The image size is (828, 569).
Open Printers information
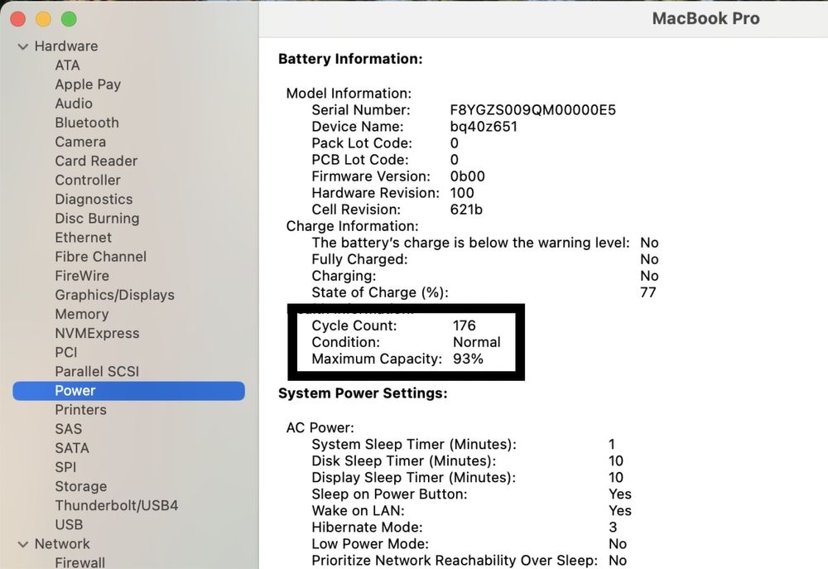click(81, 410)
